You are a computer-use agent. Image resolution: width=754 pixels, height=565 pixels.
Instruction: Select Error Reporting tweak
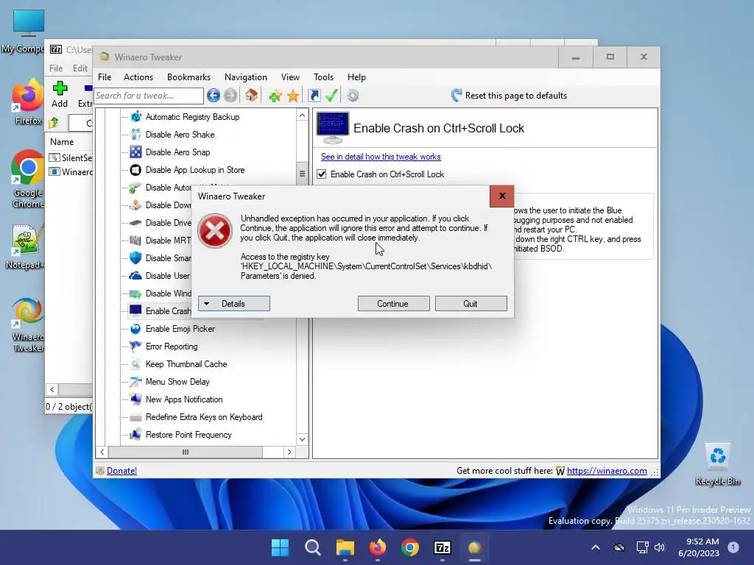(171, 347)
